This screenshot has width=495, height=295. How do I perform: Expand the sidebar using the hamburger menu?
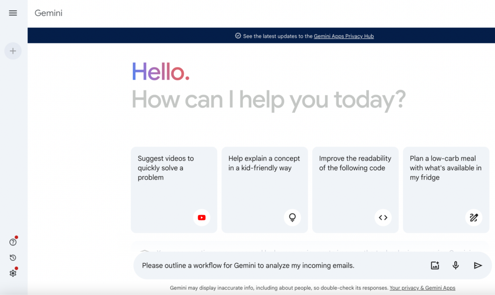pyautogui.click(x=13, y=13)
